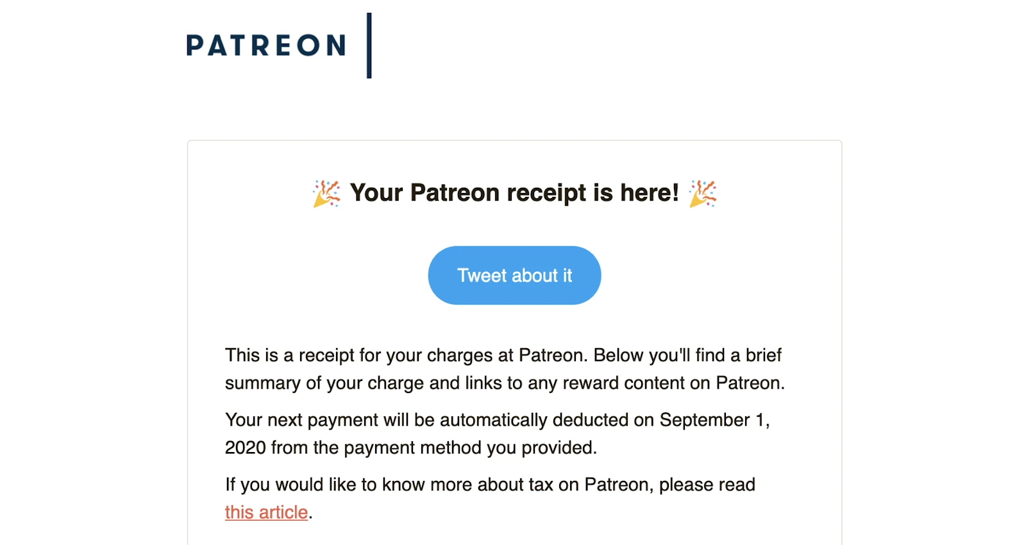Click the words "please read" before the link
This screenshot has height=545, width=1026.
(707, 485)
